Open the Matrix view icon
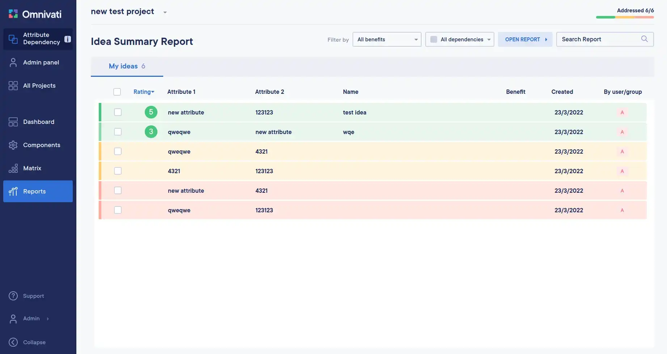Image resolution: width=667 pixels, height=354 pixels. click(13, 168)
